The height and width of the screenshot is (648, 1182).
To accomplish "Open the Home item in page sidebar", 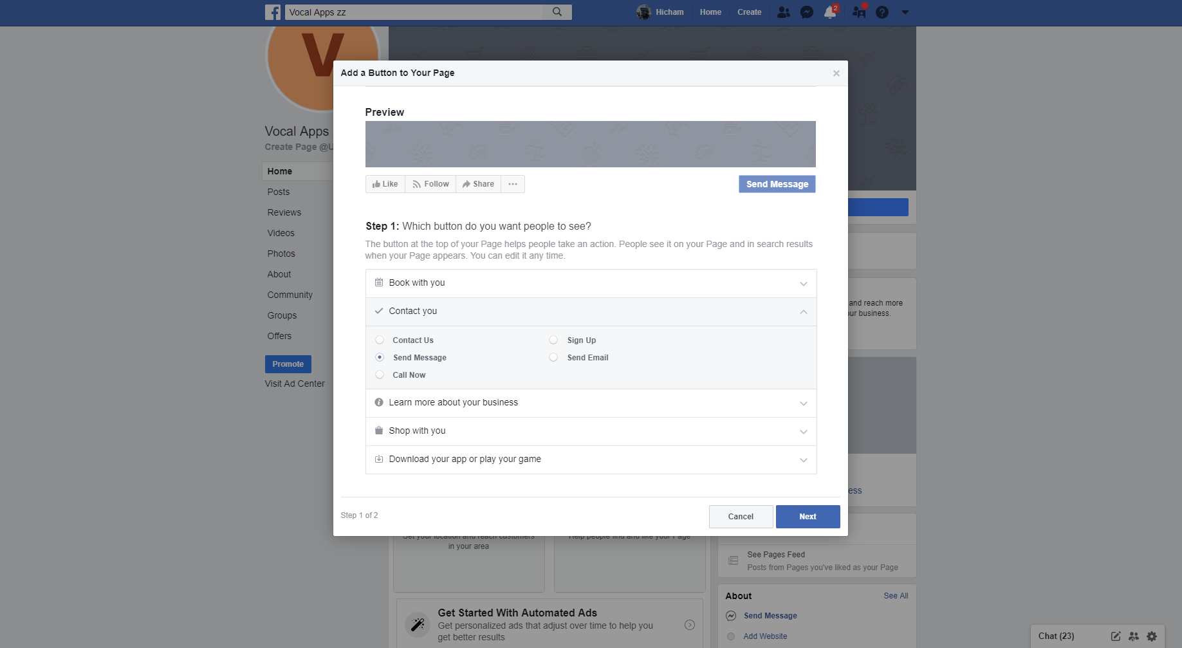I will 280,171.
